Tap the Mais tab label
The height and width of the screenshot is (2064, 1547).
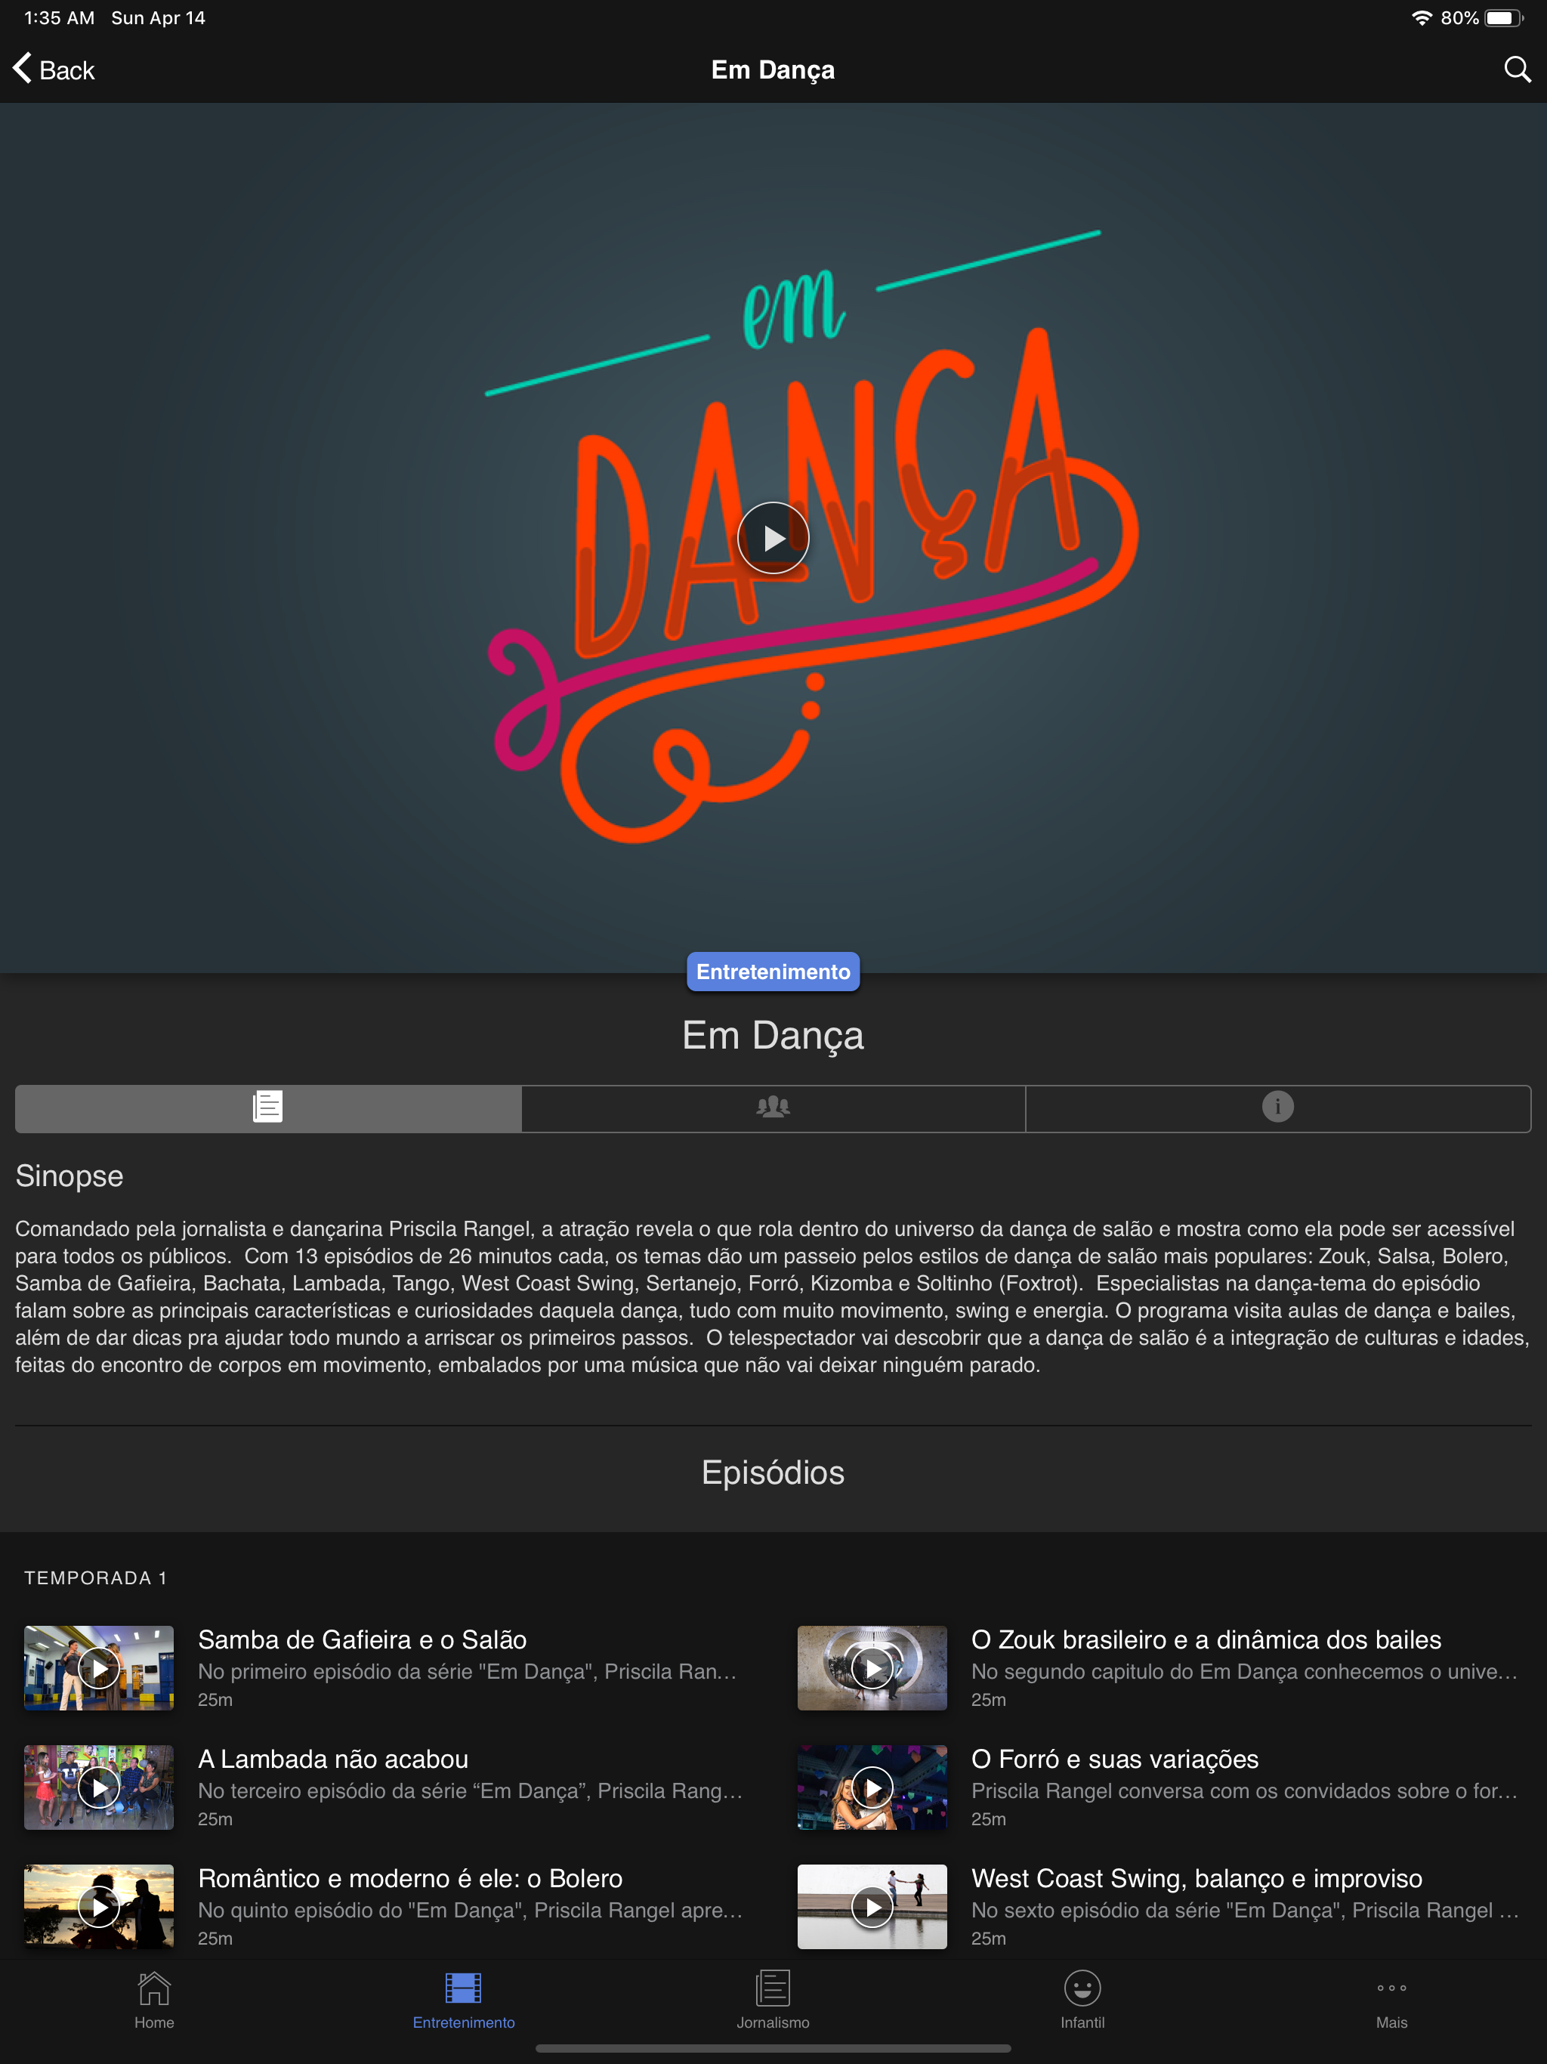[1391, 2022]
